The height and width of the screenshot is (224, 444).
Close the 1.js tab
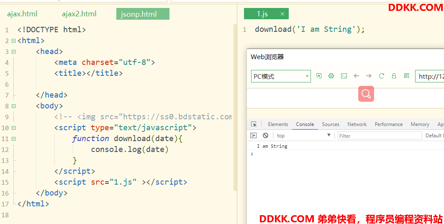282,14
